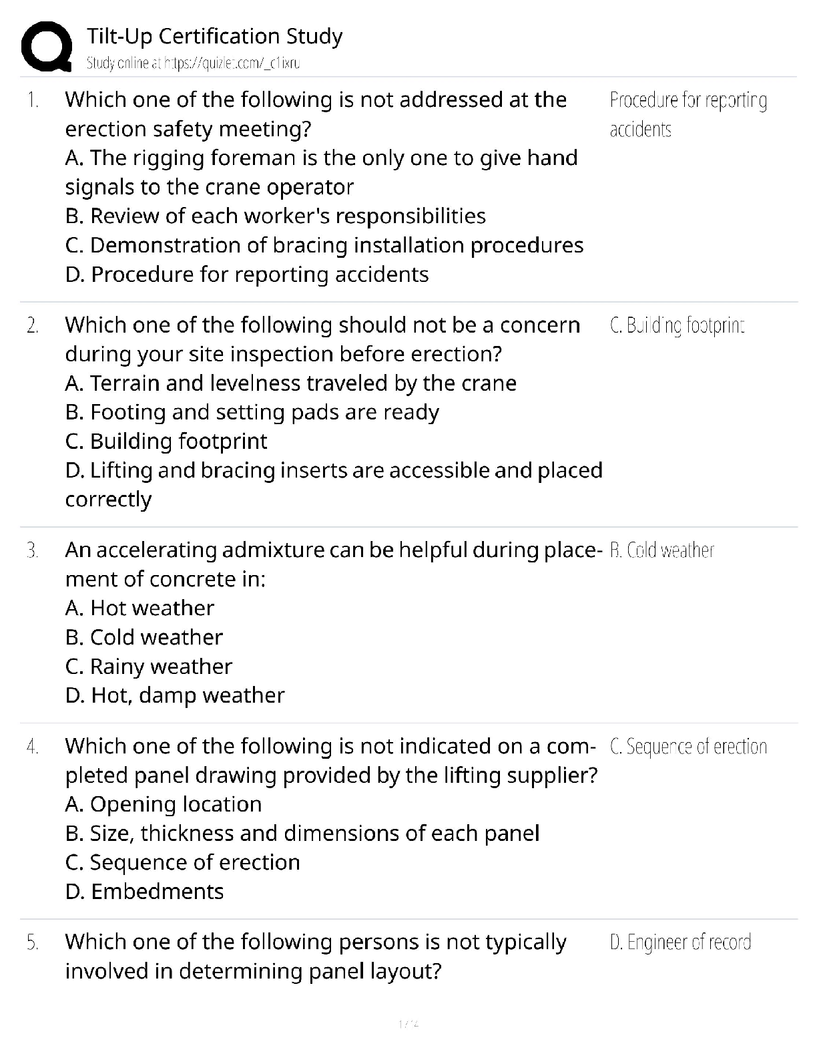The width and height of the screenshot is (817, 1058).
Task: Click answer 'B. Cold weather' in right column
Action: pos(661,550)
